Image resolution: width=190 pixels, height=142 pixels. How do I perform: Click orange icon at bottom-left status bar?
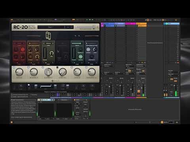(x=11, y=122)
